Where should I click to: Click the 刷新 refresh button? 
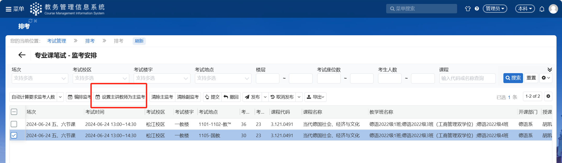139,41
